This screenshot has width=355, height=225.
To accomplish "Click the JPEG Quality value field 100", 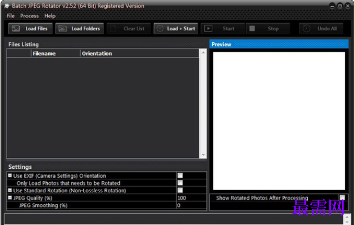I will coord(192,198).
